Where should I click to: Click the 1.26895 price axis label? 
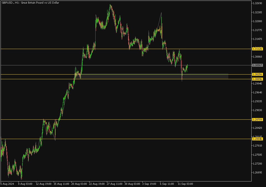257,172
